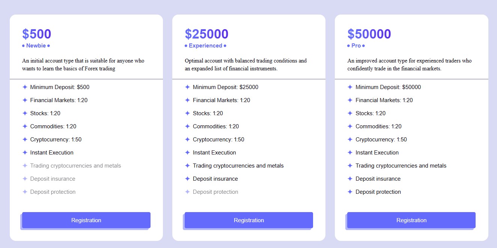Click star icon next to Newbie Instant Execution
Screen dimensions: 497x248
[25, 153]
